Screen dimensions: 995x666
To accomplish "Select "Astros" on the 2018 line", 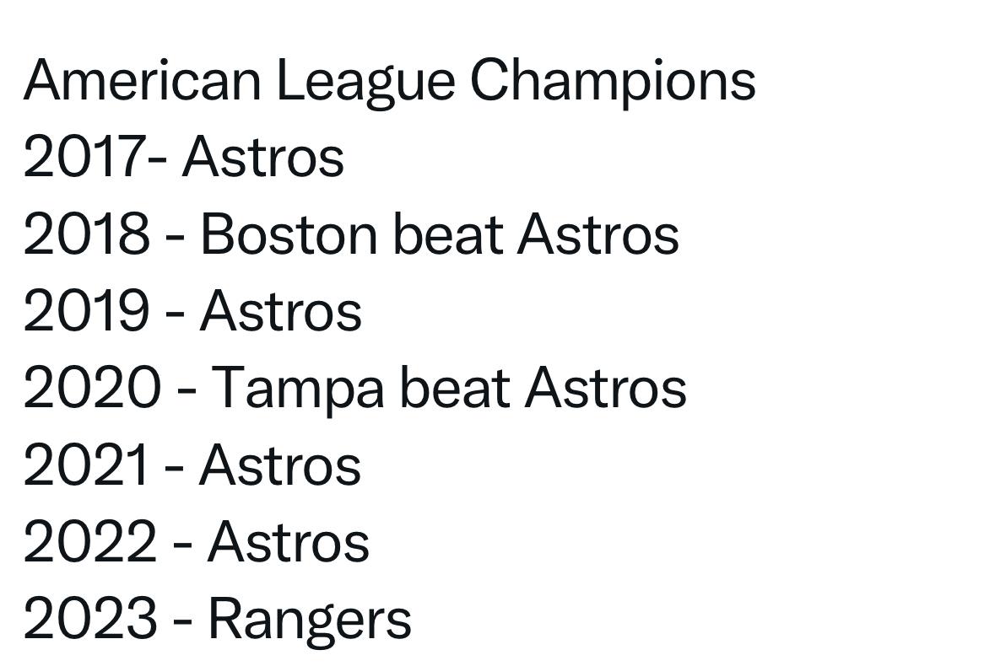I will pyautogui.click(x=598, y=234).
